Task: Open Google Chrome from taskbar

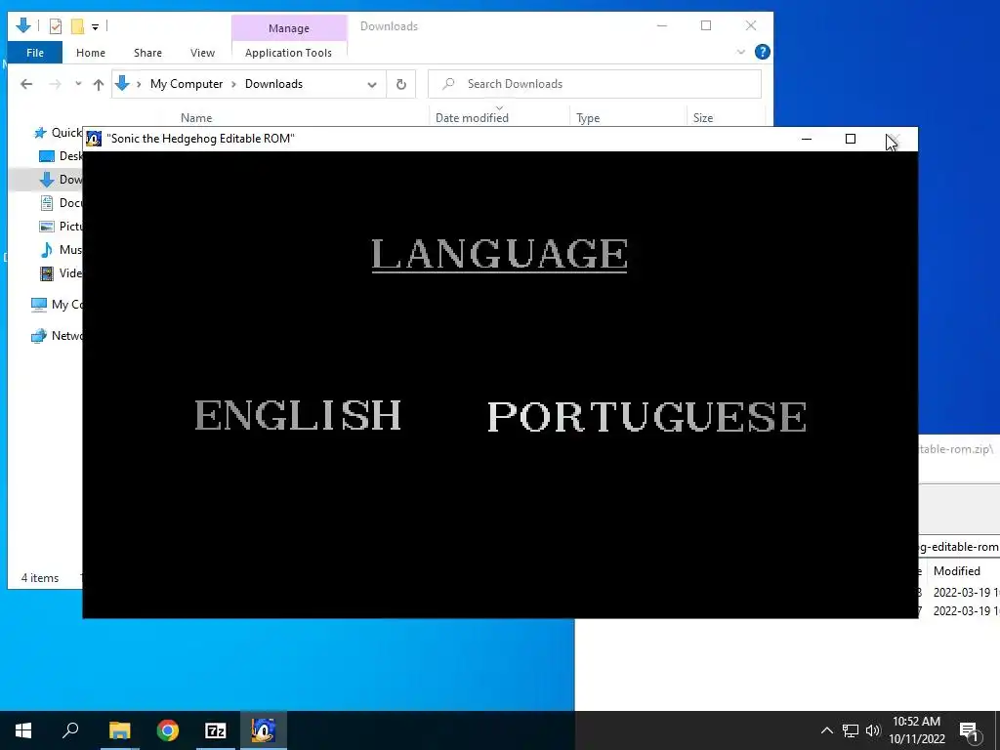Action: 168,730
